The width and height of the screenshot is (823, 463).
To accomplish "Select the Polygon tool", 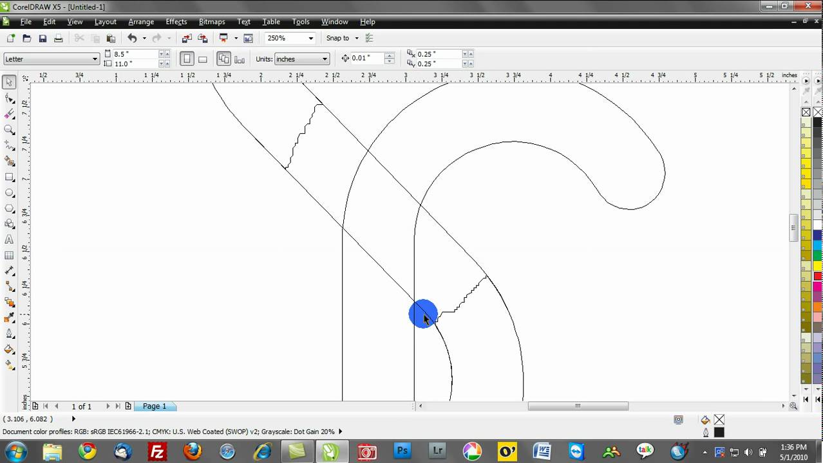I will 9,208.
